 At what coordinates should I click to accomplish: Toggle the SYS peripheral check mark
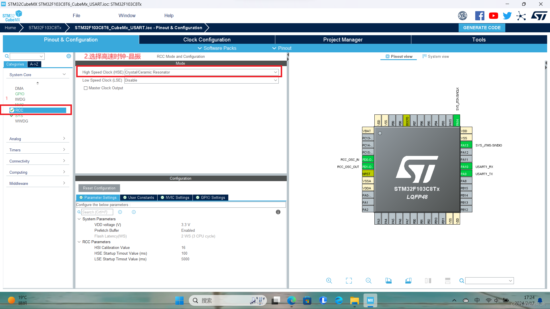tap(12, 116)
